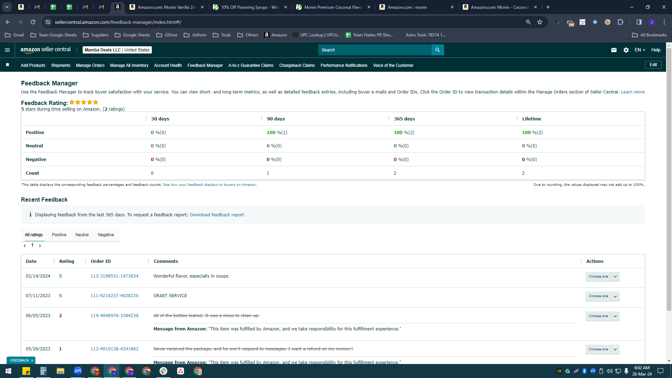Click the bookmark flag icon in nav bar
This screenshot has width=672, height=378.
click(x=8, y=65)
